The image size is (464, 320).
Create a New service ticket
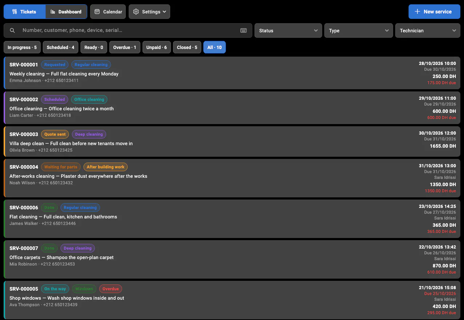click(x=434, y=12)
